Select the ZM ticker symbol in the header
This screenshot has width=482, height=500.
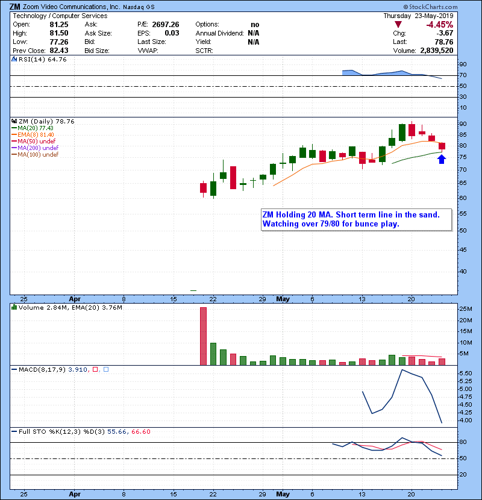[15, 7]
